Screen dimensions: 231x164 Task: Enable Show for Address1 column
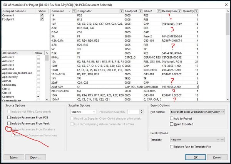pyautogui.click(x=38, y=57)
